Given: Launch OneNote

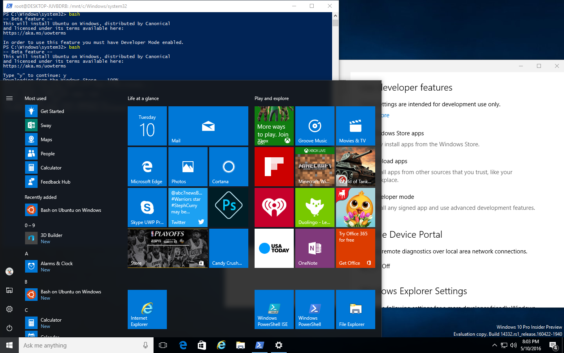Looking at the screenshot, I should (x=315, y=248).
